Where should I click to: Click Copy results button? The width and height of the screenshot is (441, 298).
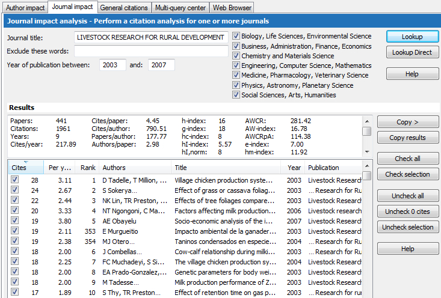tap(407, 138)
